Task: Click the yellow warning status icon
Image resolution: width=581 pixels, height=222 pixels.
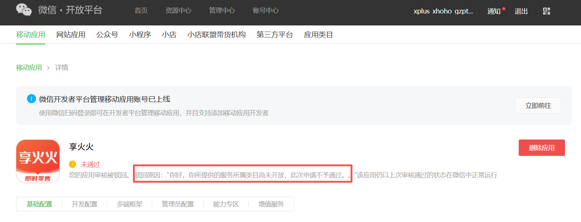Action: pos(72,164)
